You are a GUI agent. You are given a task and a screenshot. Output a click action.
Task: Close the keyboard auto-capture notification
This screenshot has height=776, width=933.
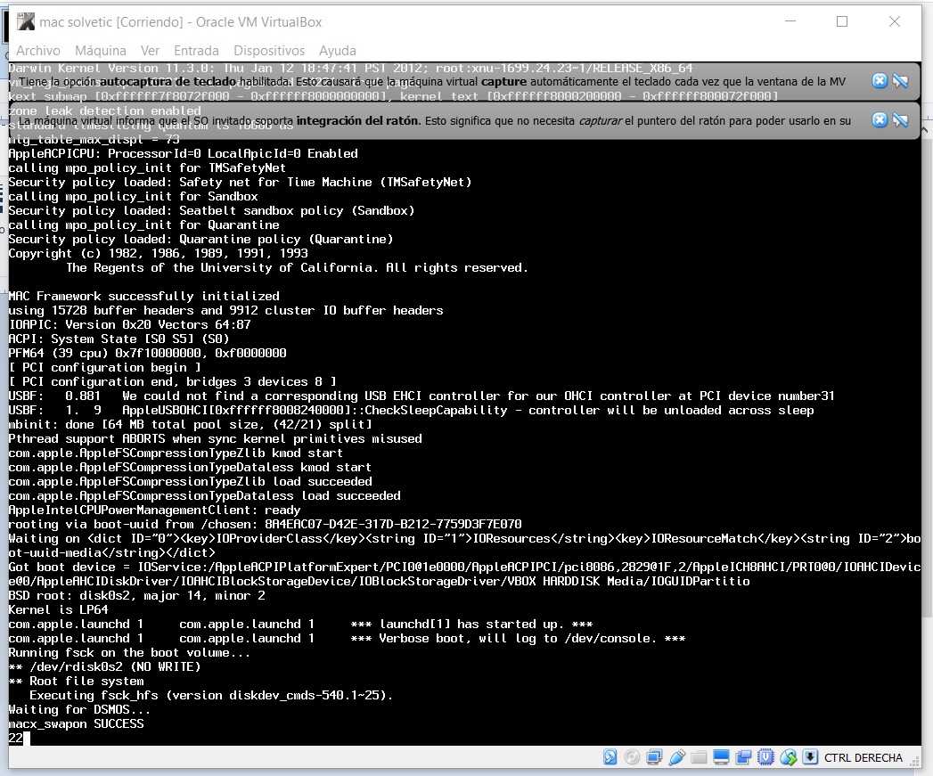[880, 81]
